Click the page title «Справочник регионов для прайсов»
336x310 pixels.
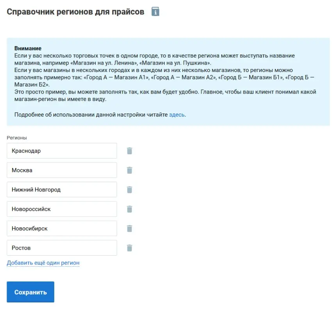[74, 11]
